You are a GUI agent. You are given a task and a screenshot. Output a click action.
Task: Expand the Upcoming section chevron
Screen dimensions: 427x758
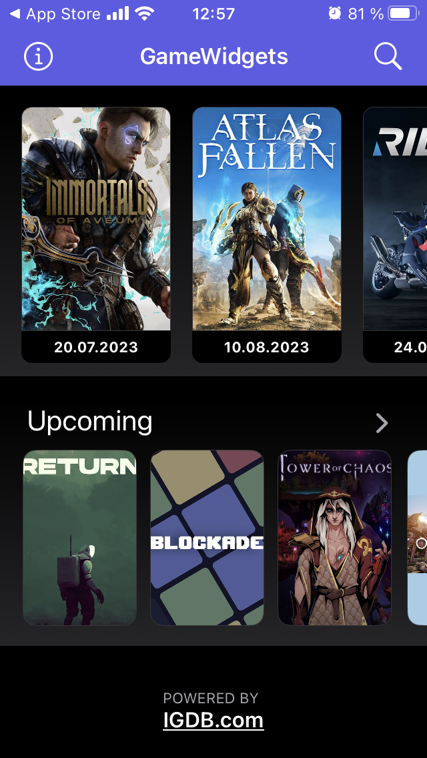pos(382,424)
